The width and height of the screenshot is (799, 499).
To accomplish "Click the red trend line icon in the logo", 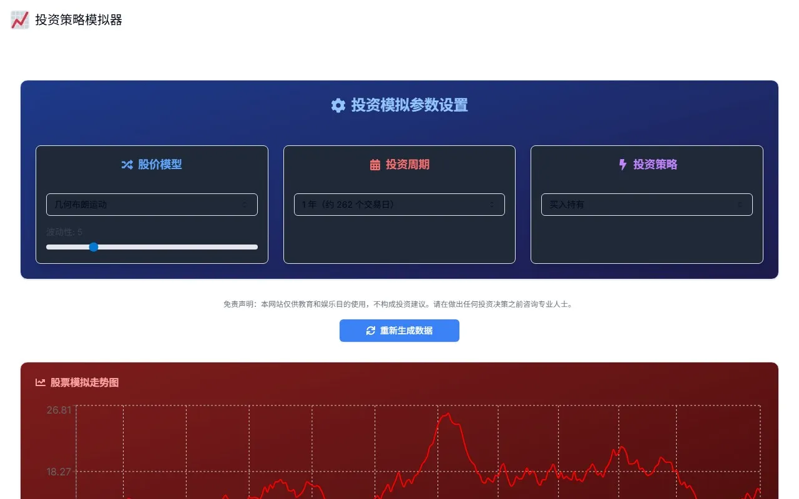I will 19,20.
